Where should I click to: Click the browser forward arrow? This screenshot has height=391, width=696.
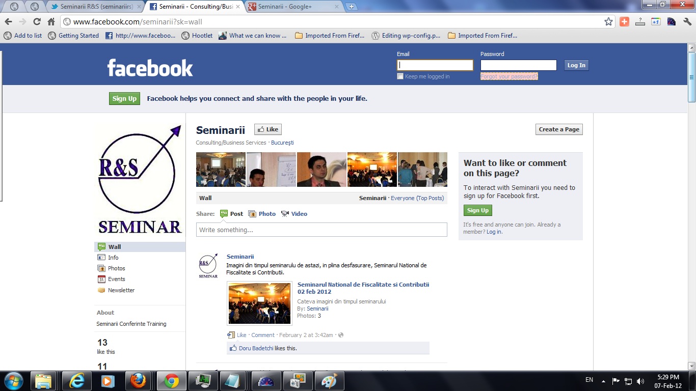tap(22, 22)
